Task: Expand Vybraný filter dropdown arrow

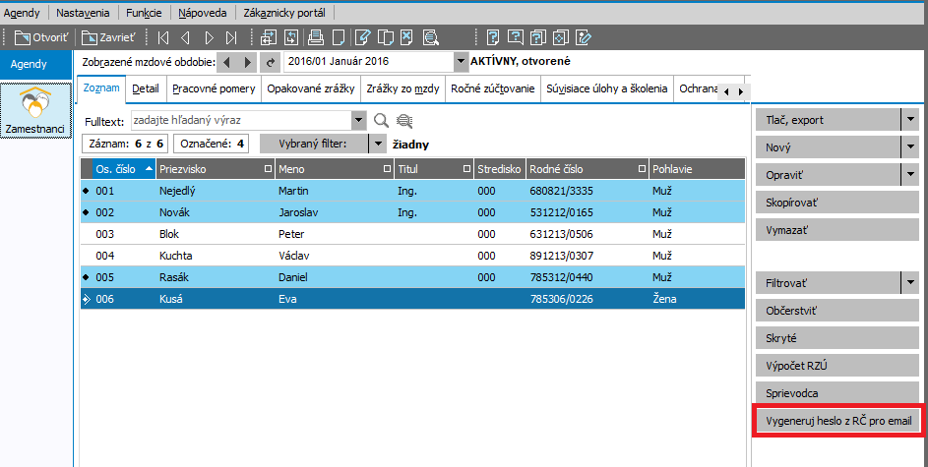Action: pos(377,144)
